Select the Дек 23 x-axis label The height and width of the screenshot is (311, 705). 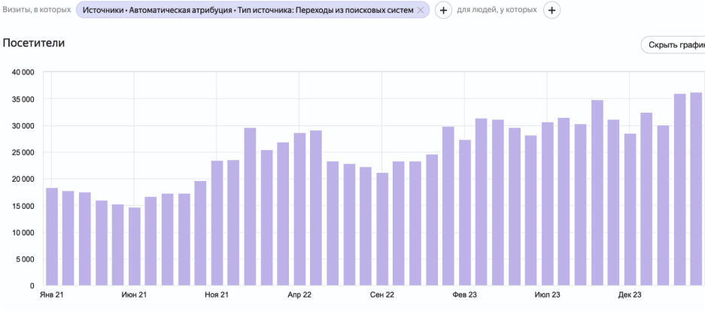pyautogui.click(x=630, y=294)
